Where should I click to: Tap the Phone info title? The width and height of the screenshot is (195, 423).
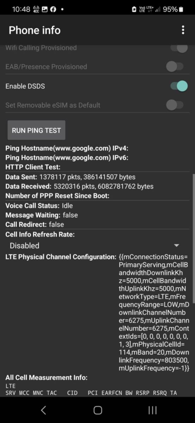tap(35, 30)
